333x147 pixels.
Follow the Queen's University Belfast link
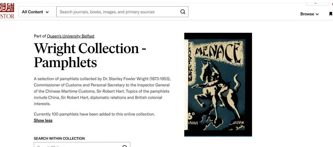pos(71,36)
